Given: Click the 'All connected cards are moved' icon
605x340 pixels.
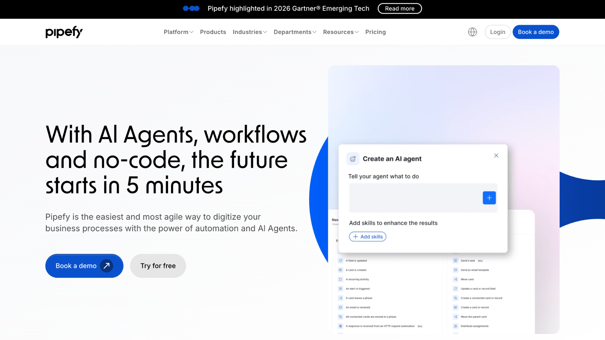Looking at the screenshot, I should [x=340, y=317].
